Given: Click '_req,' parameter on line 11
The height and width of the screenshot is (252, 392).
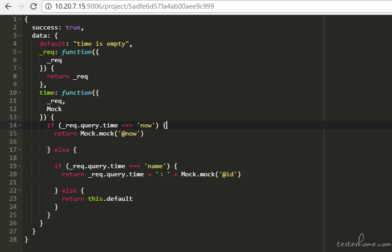Looking at the screenshot, I should (x=56, y=101).
